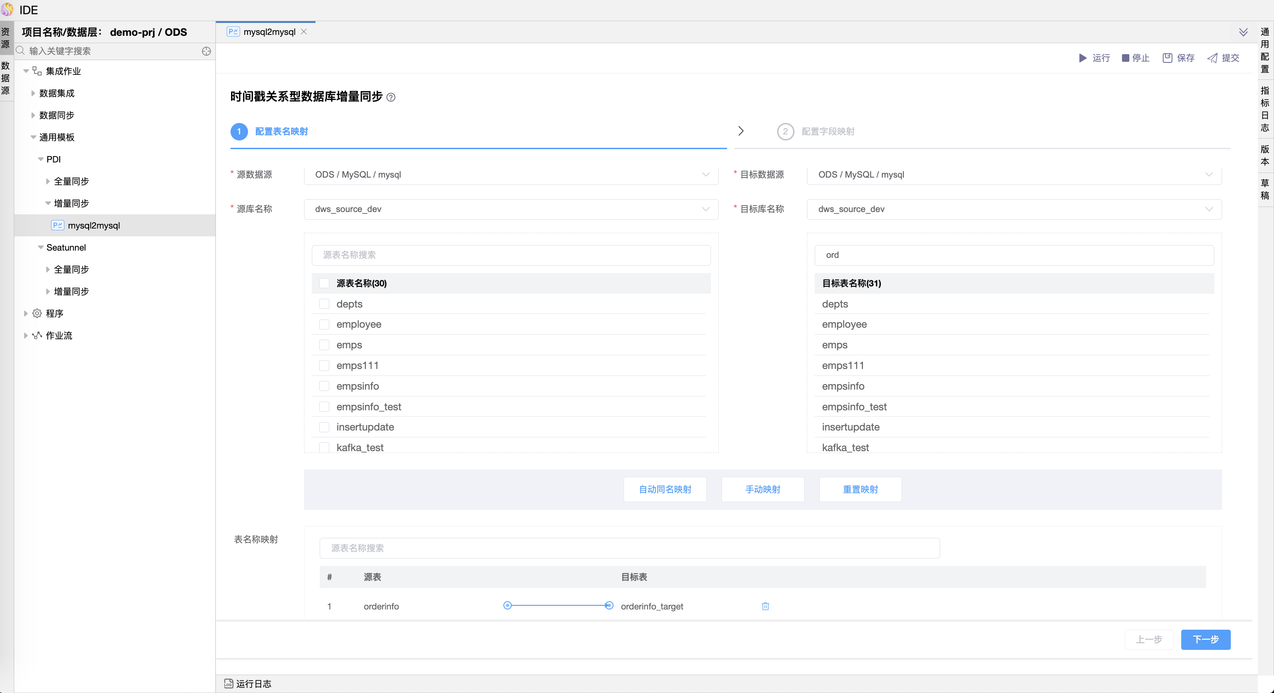Run the mysql2mysql job
The height and width of the screenshot is (693, 1274).
(x=1094, y=58)
